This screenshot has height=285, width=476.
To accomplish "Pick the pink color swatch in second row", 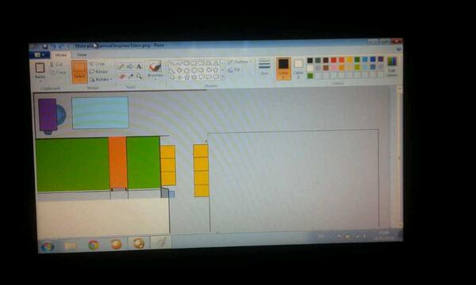I will click(x=333, y=67).
